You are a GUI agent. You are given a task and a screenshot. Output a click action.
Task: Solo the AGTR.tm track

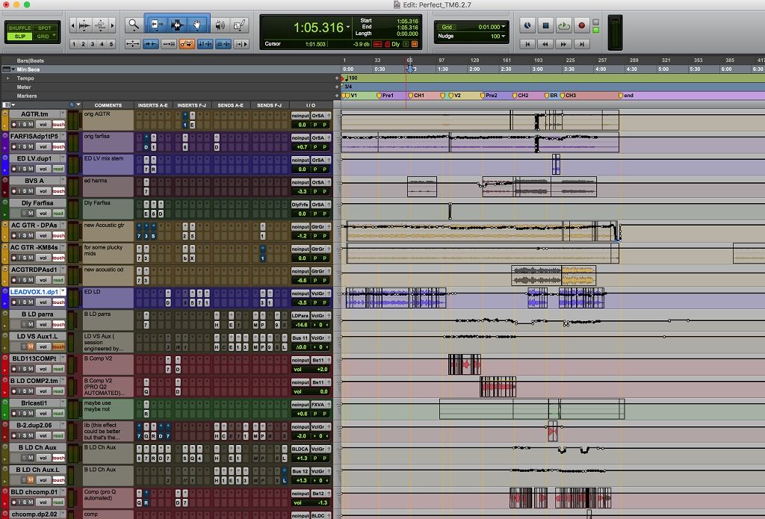pos(25,125)
